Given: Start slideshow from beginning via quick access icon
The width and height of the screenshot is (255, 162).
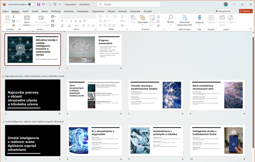Looking at the screenshot, I should [55, 4].
